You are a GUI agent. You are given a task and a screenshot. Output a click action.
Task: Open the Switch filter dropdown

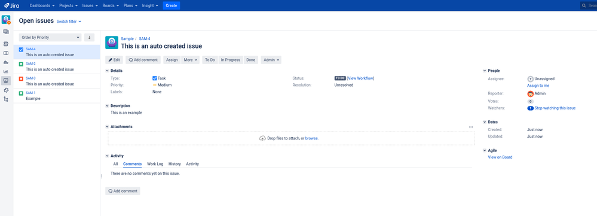pyautogui.click(x=69, y=22)
